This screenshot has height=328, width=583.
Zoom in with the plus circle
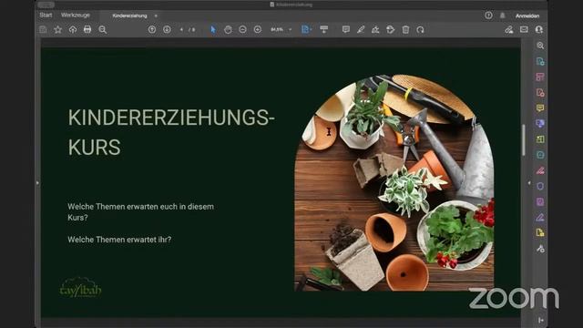coord(258,29)
